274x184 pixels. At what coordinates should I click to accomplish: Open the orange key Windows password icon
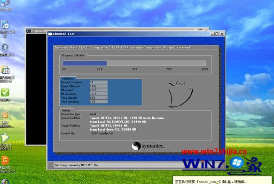click(5, 115)
